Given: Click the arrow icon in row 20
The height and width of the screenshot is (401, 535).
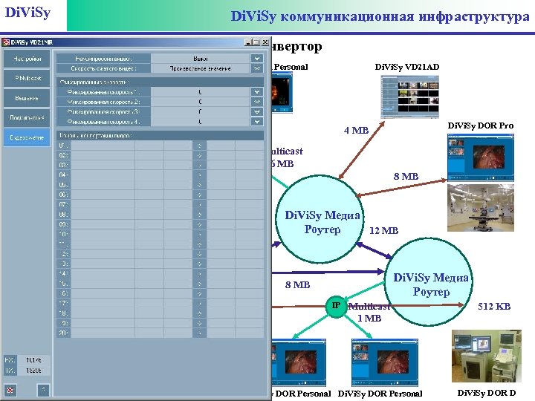Looking at the screenshot, I should (x=200, y=333).
